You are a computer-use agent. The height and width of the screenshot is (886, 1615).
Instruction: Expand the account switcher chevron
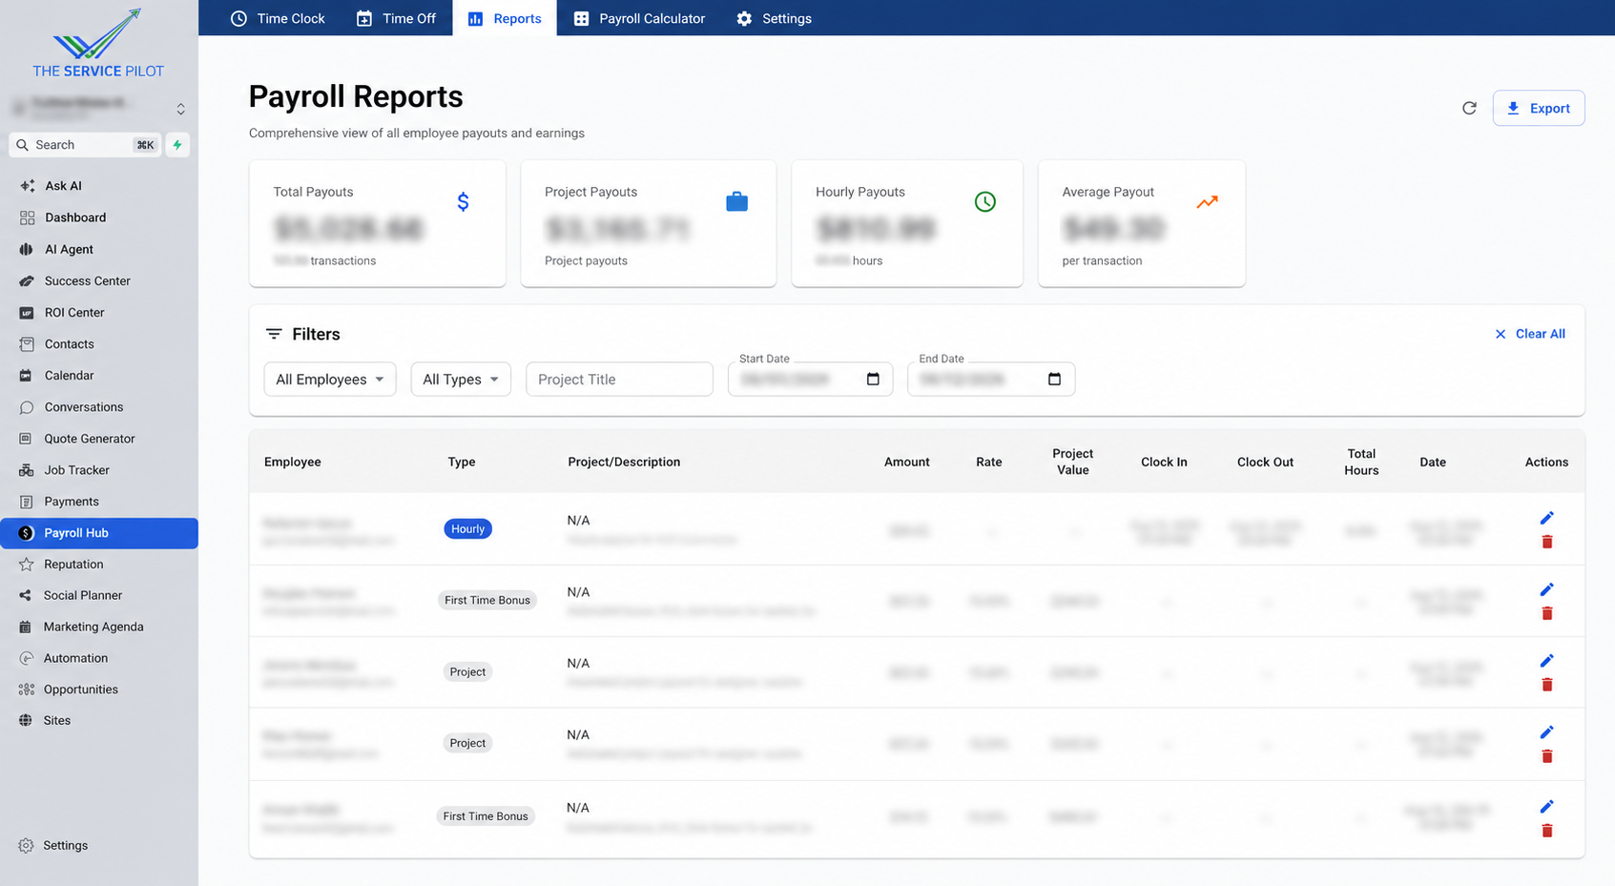180,109
